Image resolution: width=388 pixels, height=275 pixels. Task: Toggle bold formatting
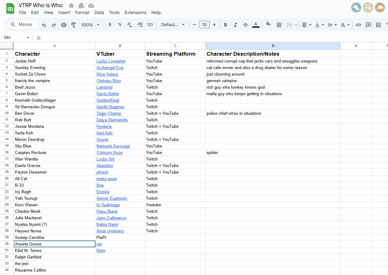[x=226, y=25]
